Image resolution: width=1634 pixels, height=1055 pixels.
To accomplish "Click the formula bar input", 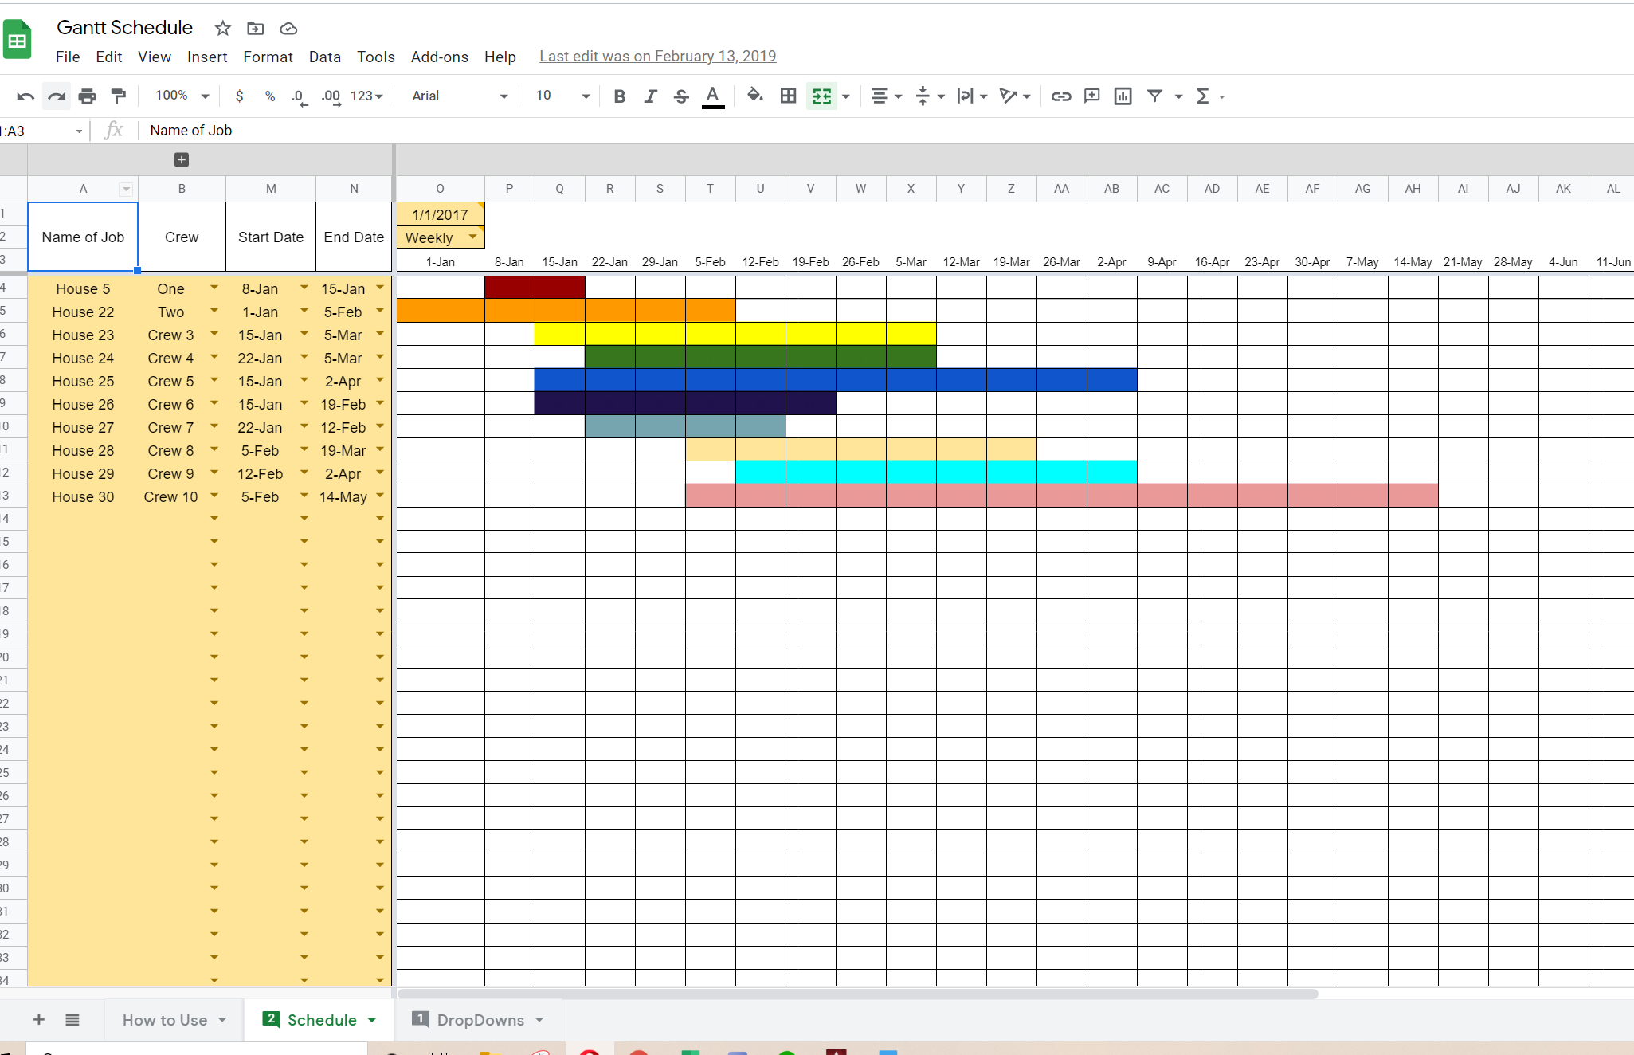I will [x=884, y=131].
